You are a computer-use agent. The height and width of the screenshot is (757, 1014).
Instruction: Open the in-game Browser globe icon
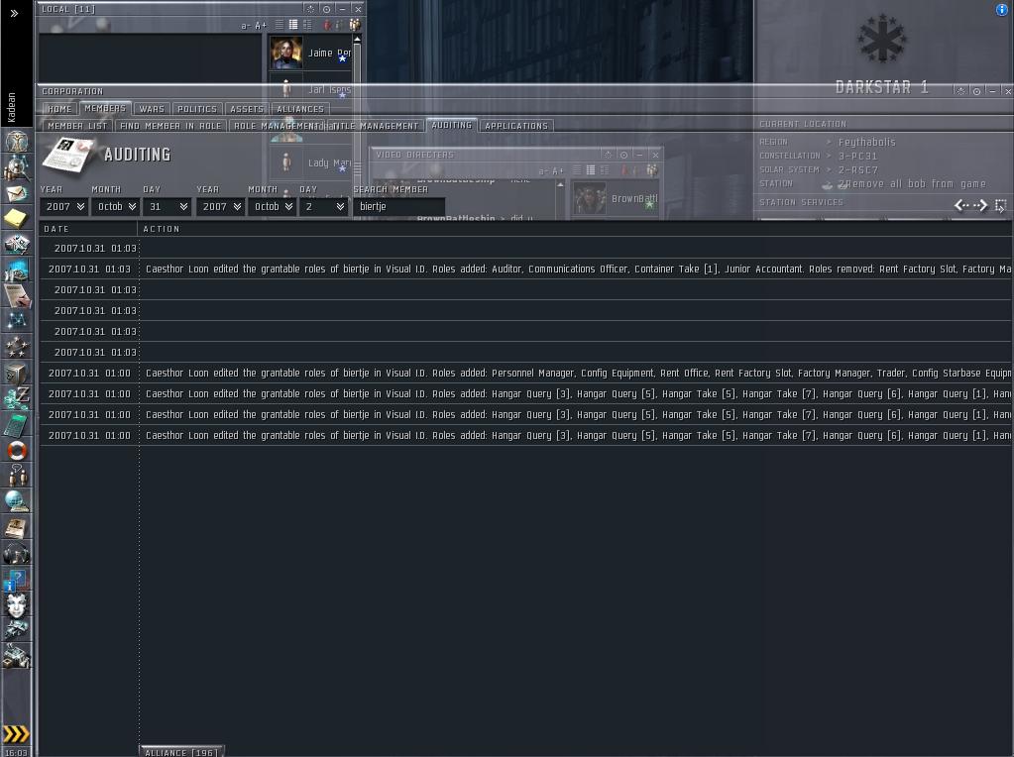pos(16,501)
